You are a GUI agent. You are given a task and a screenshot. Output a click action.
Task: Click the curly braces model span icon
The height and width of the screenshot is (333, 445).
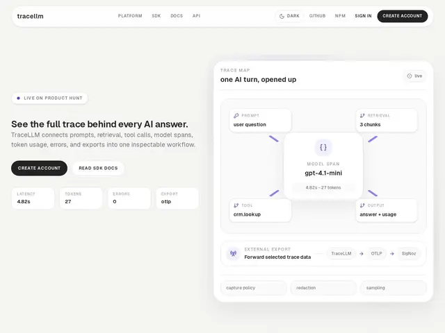click(x=323, y=147)
